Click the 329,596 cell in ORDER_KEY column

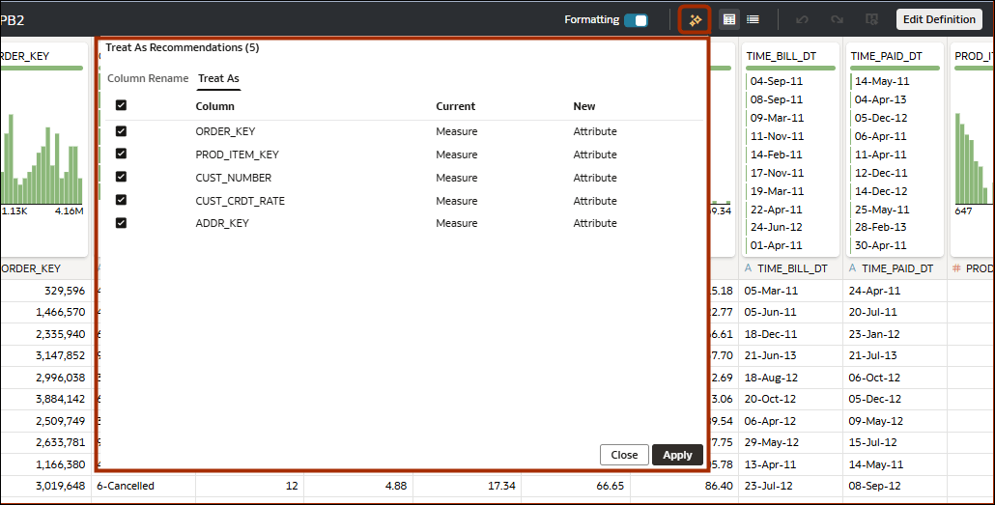(x=45, y=291)
